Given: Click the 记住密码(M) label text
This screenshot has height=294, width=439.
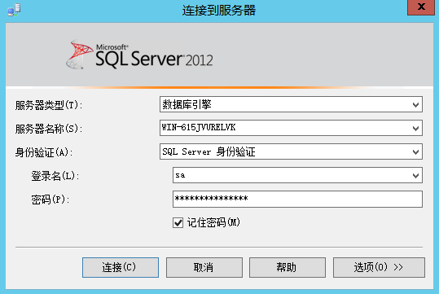Looking at the screenshot, I should tap(213, 222).
